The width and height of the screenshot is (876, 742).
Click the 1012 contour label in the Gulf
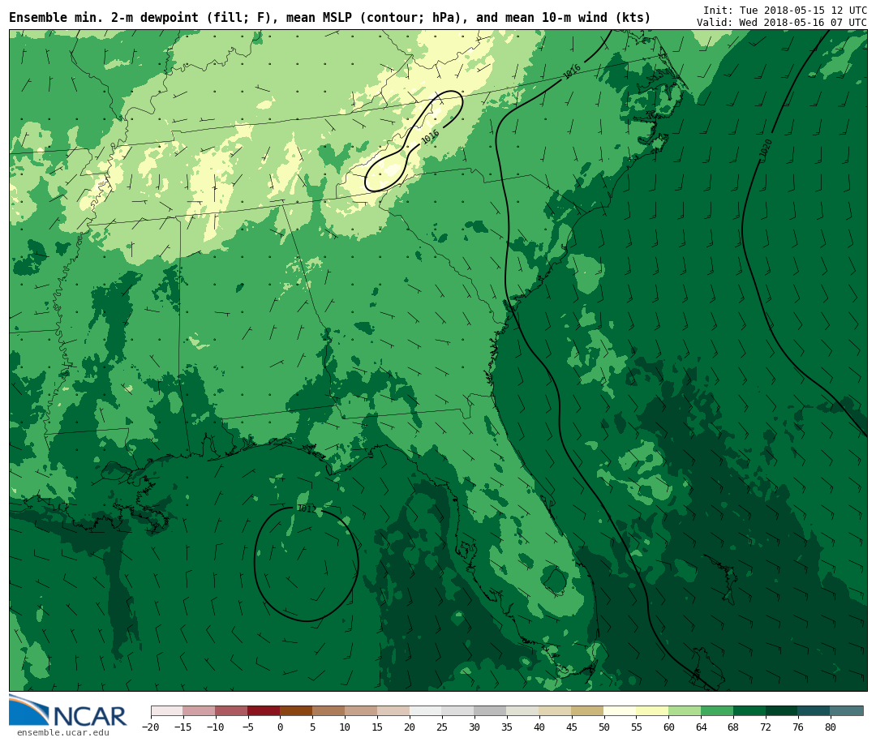(306, 508)
